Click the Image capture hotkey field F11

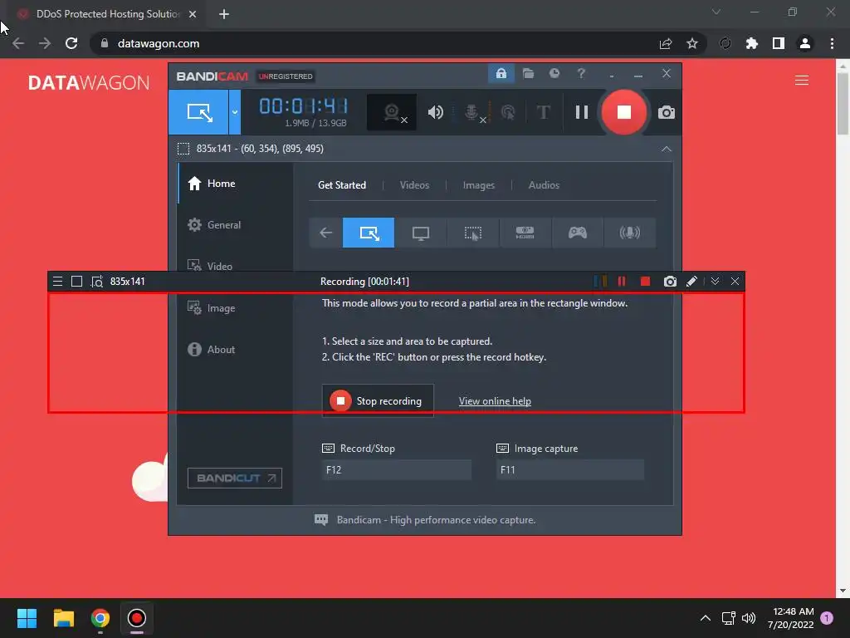click(x=570, y=470)
